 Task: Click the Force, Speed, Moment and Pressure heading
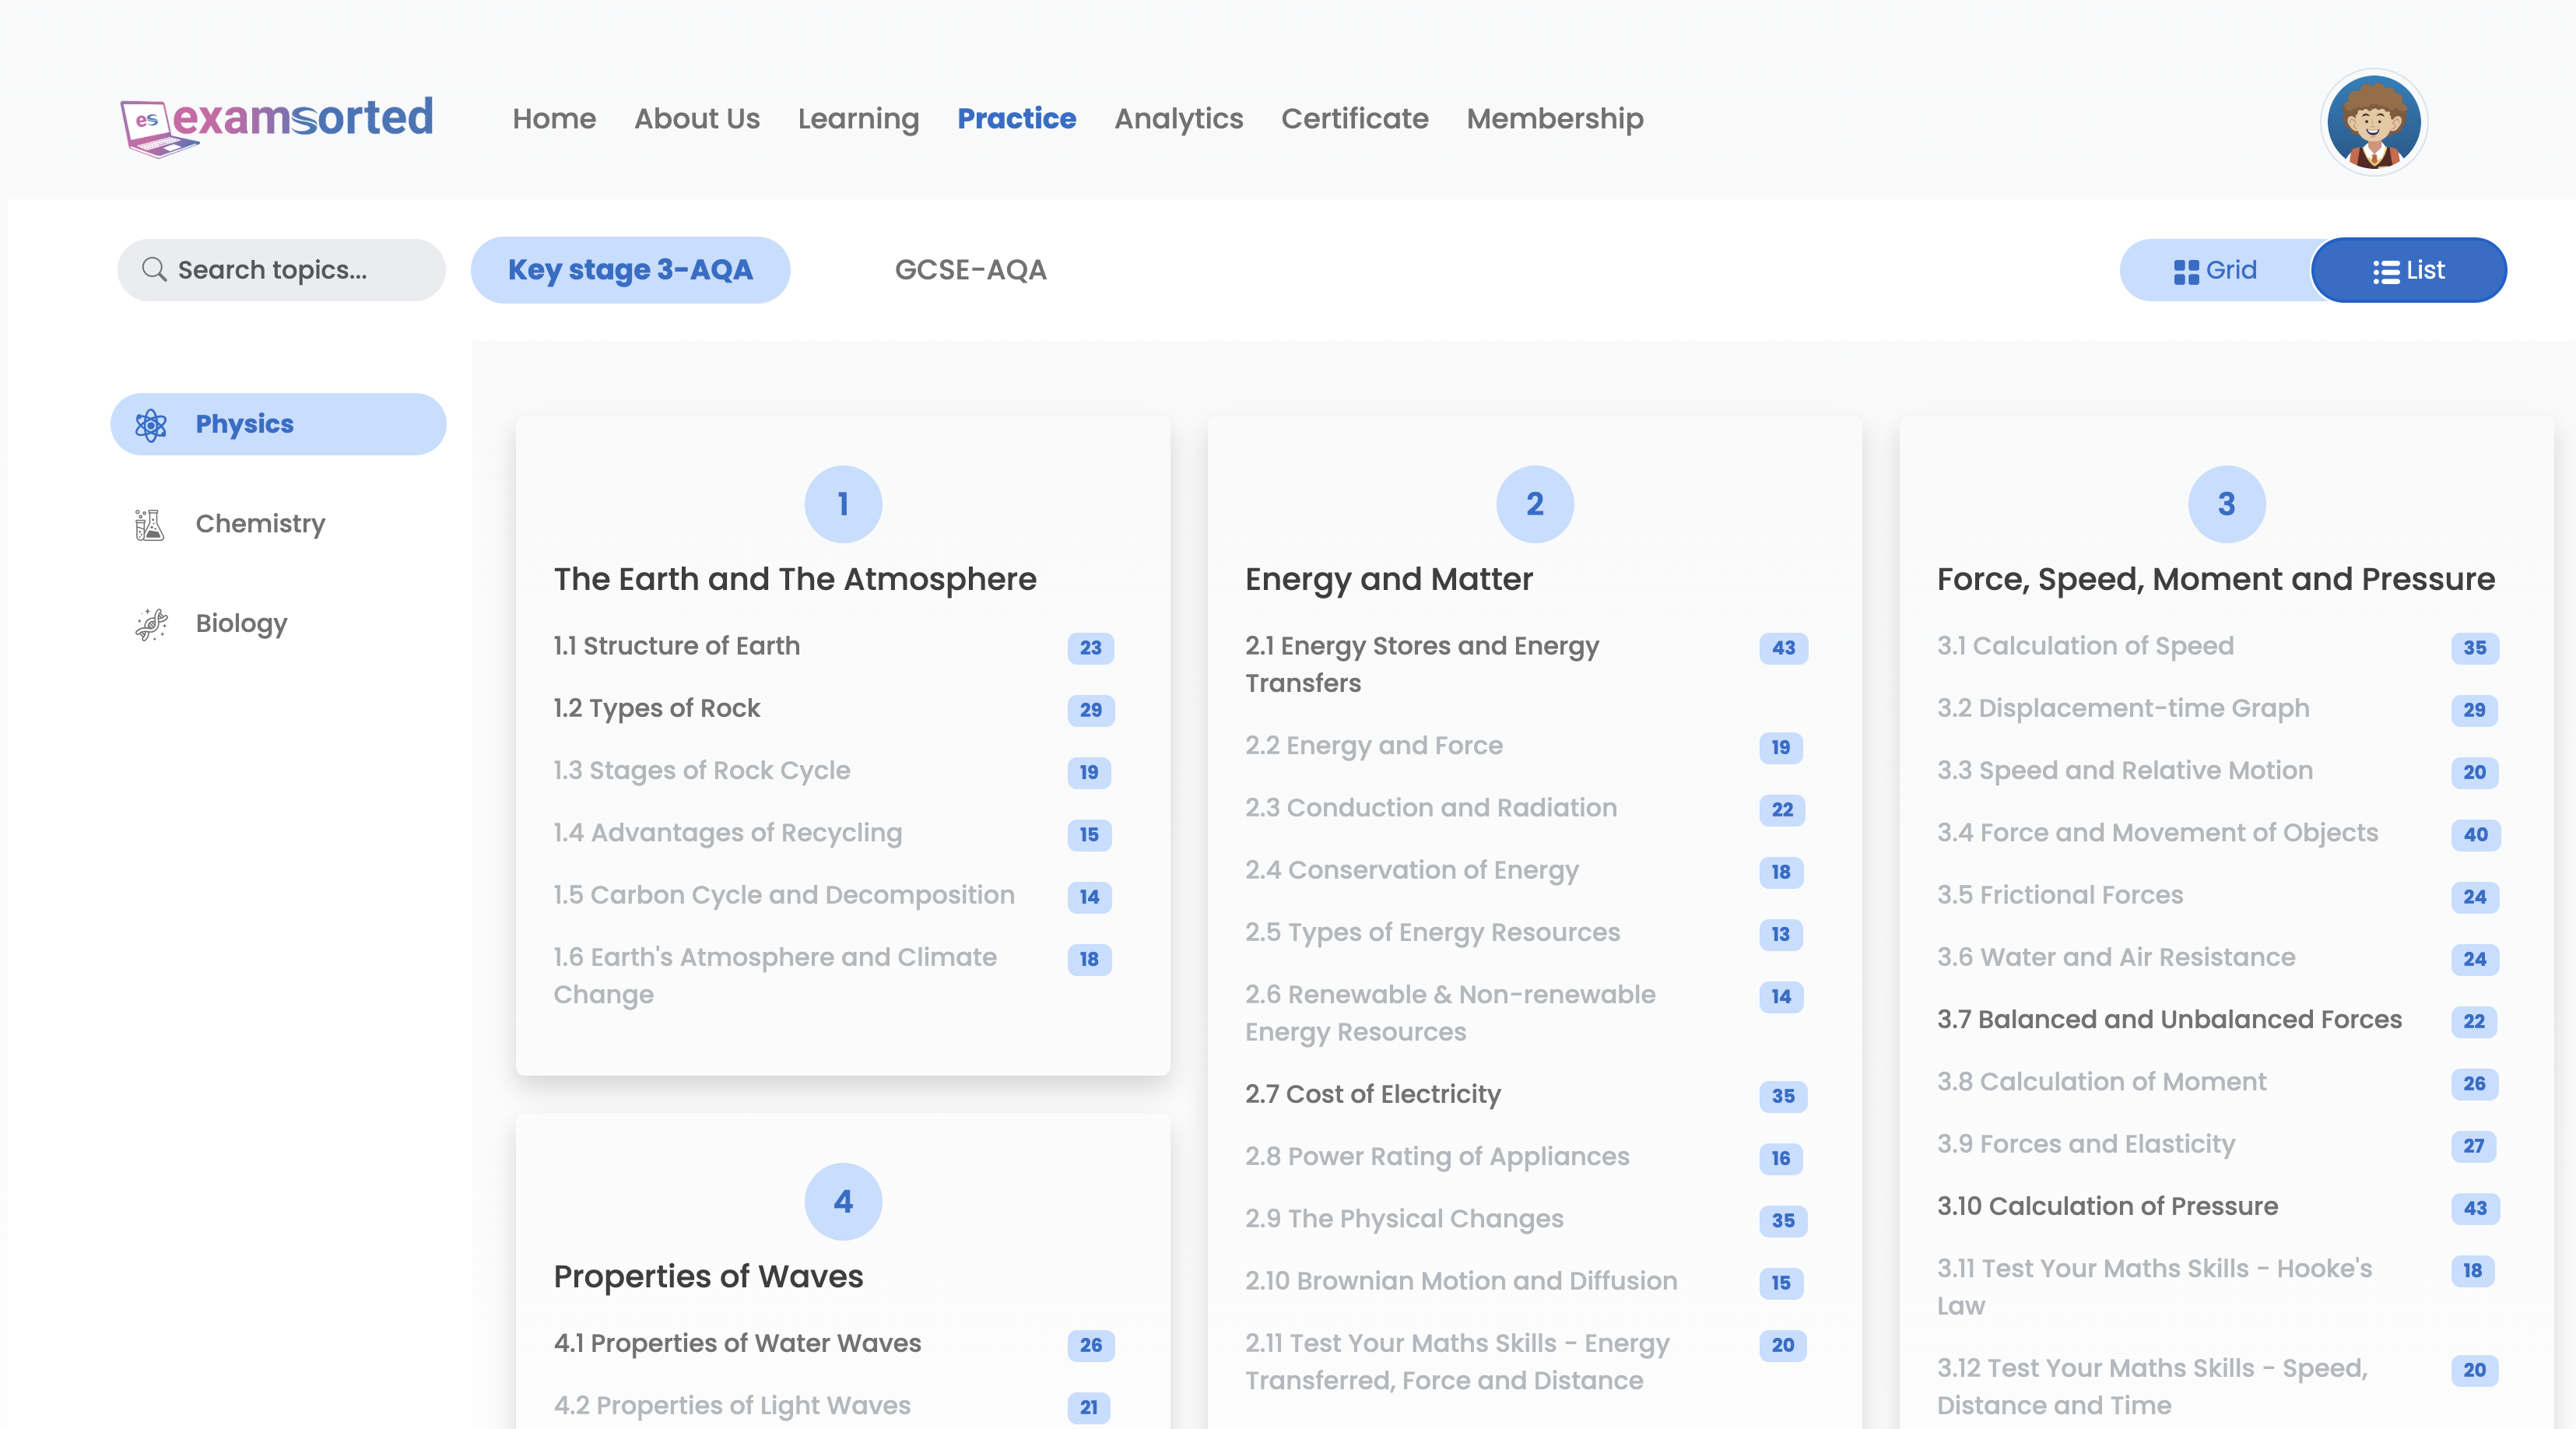(2216, 579)
